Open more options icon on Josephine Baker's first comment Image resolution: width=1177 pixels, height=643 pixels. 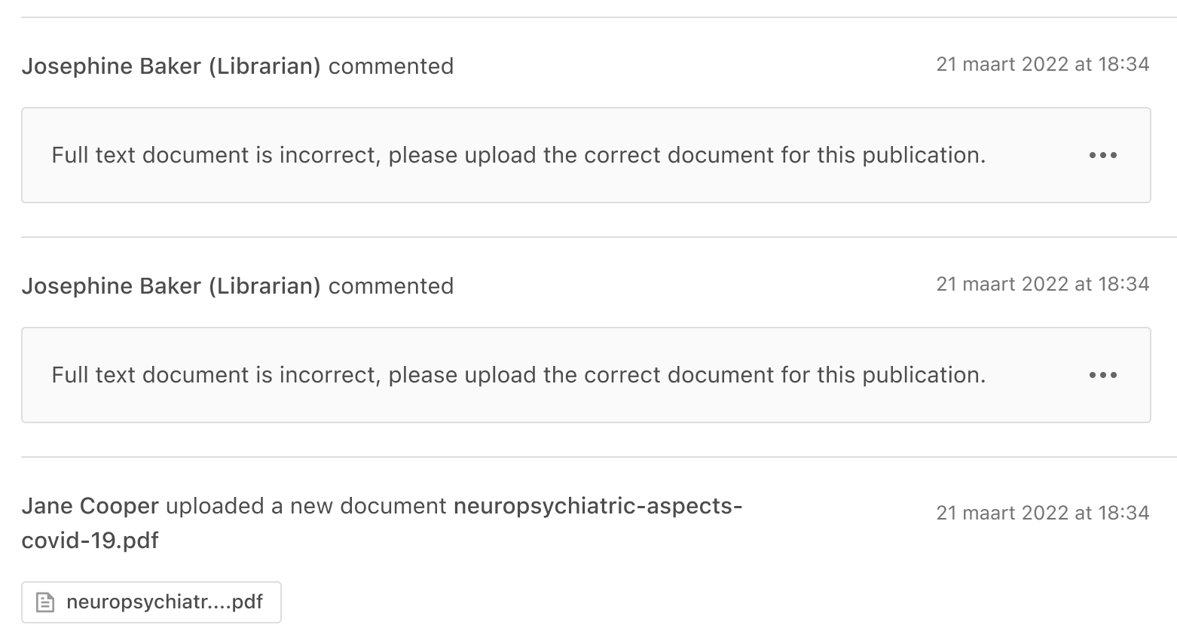point(1102,155)
